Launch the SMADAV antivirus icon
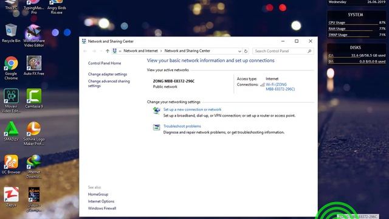Screen dimensions: 389x219 point(11,131)
